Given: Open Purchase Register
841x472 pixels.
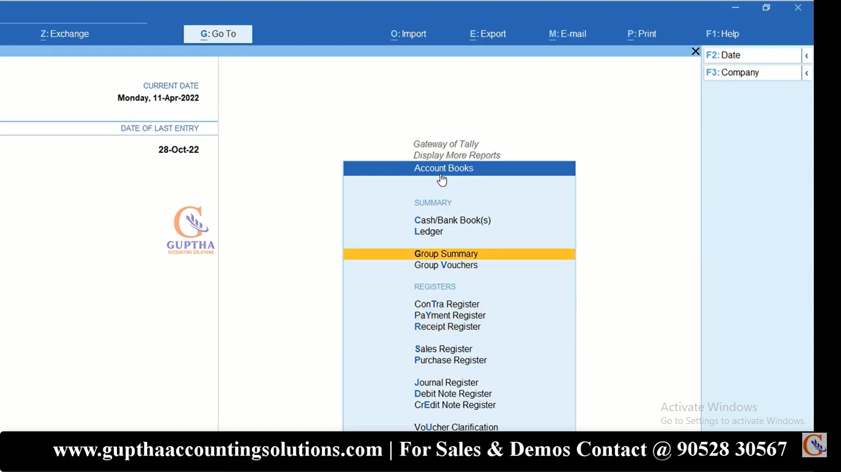Looking at the screenshot, I should [450, 360].
